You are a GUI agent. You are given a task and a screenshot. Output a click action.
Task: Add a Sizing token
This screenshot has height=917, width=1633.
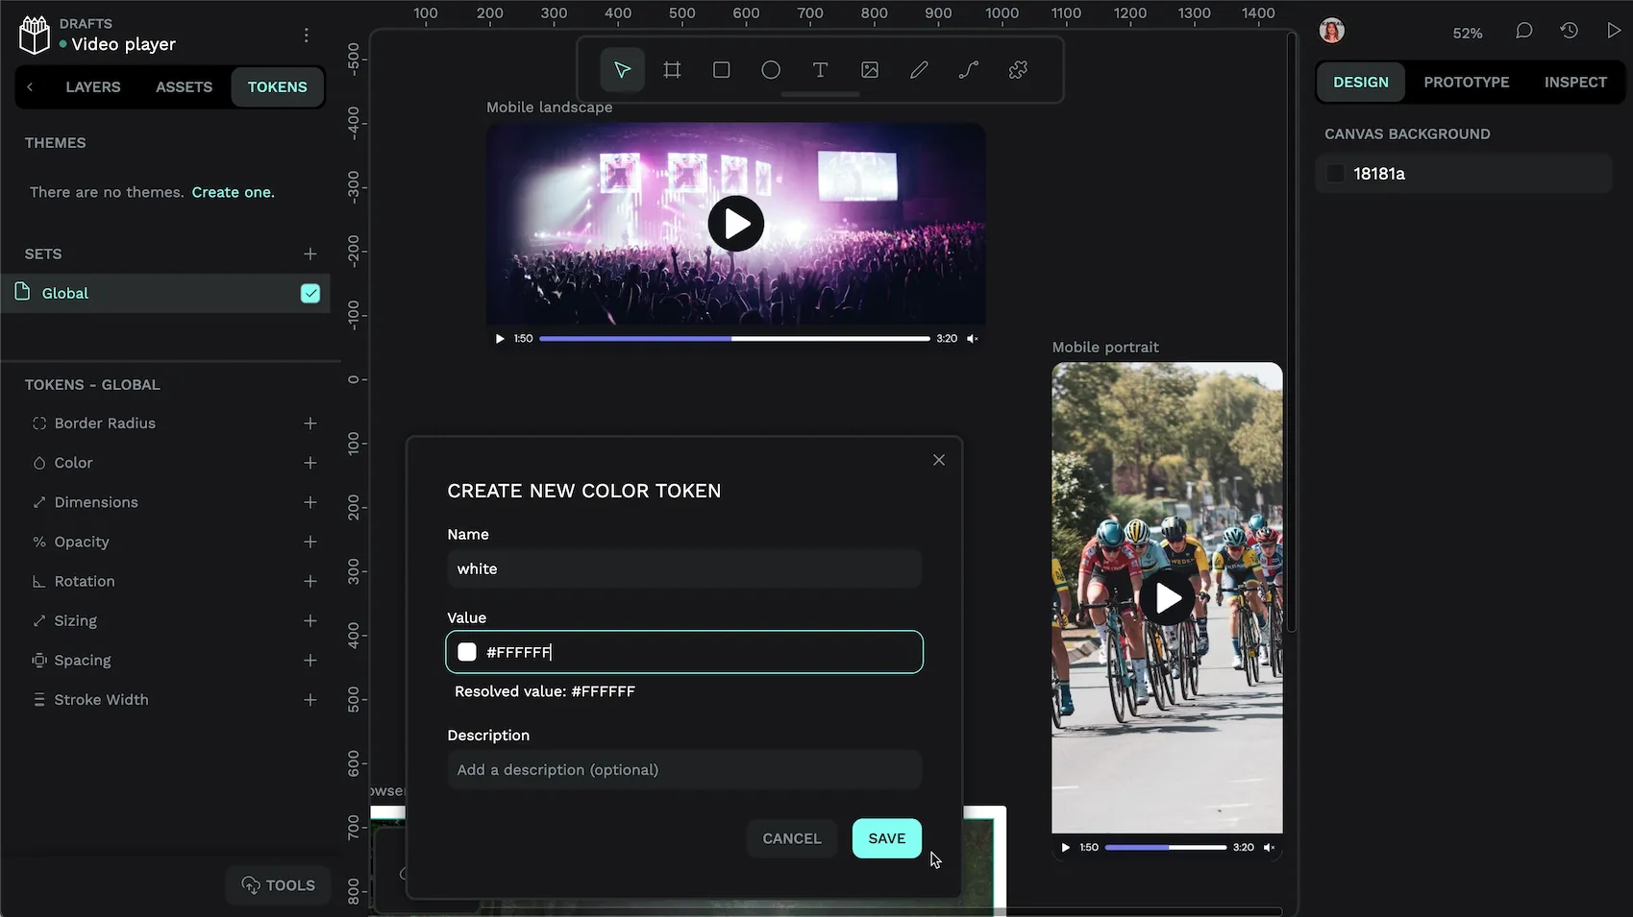pyautogui.click(x=310, y=621)
